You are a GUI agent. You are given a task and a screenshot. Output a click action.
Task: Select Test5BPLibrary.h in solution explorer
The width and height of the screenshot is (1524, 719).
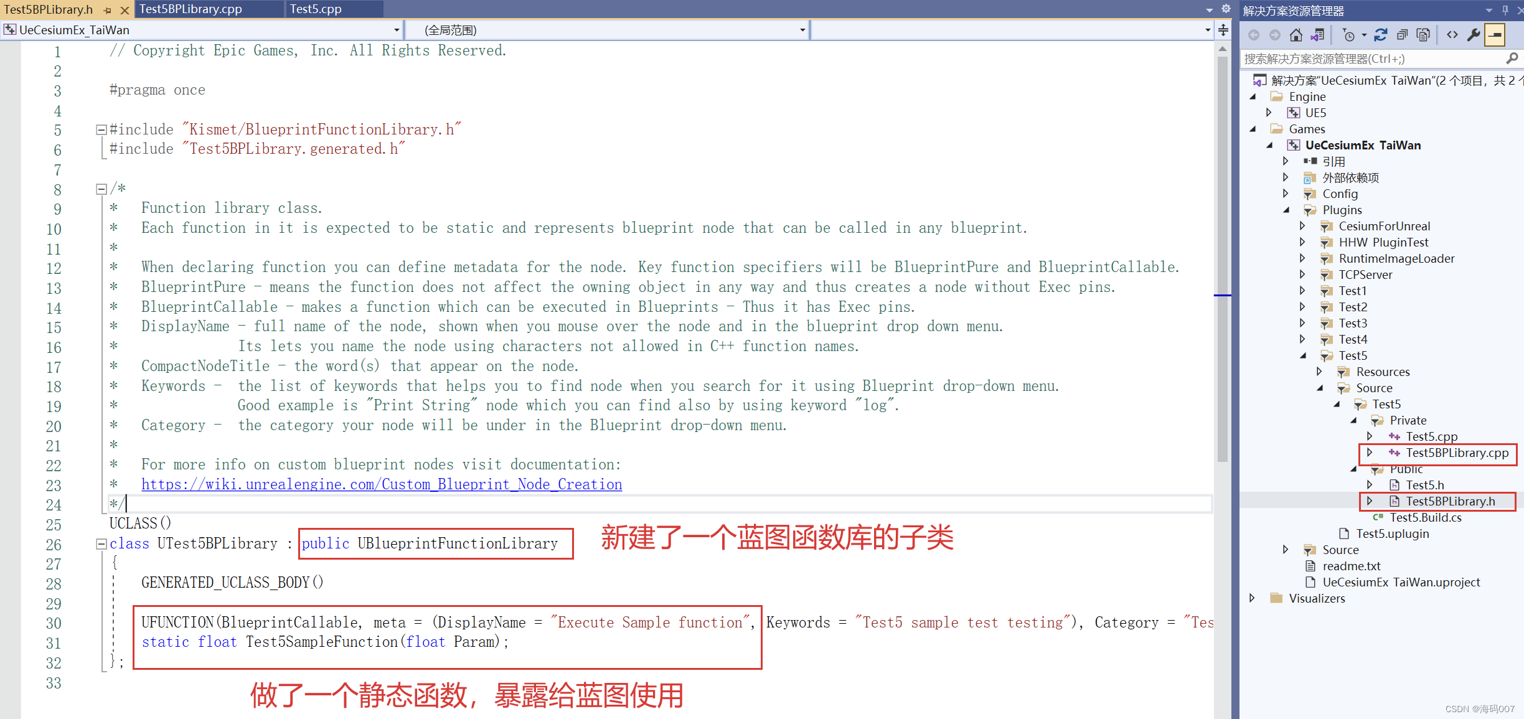pyautogui.click(x=1448, y=501)
